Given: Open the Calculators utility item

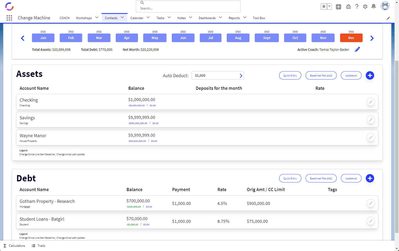Looking at the screenshot, I should pos(14,246).
